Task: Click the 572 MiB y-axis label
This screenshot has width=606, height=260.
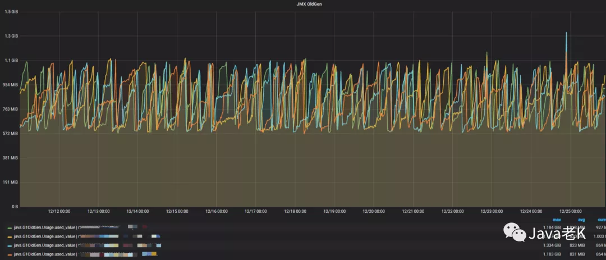Action: pyautogui.click(x=11, y=134)
